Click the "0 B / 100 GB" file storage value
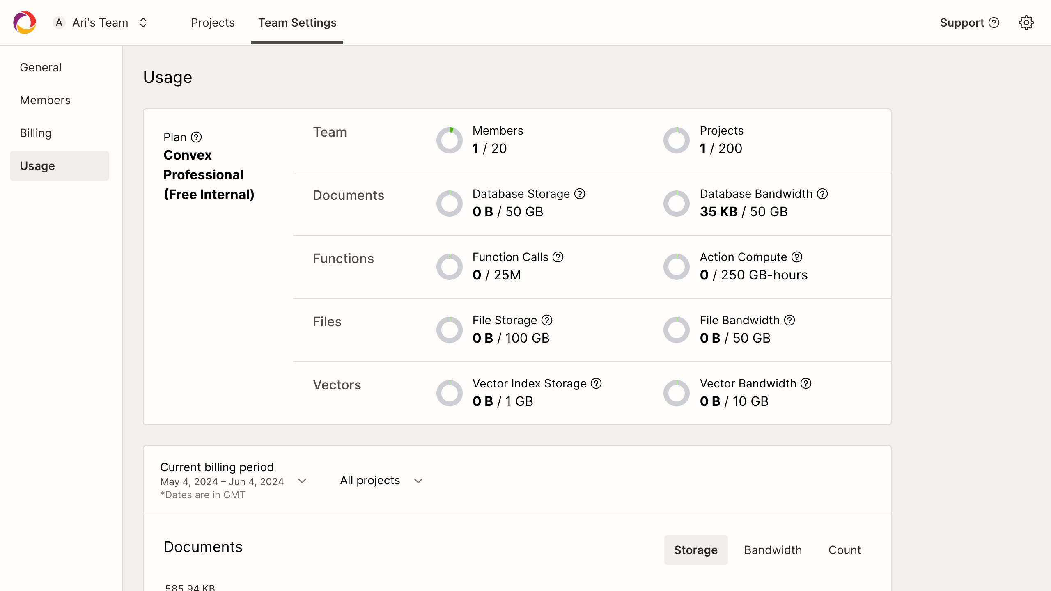The height and width of the screenshot is (591, 1051). [x=511, y=338]
